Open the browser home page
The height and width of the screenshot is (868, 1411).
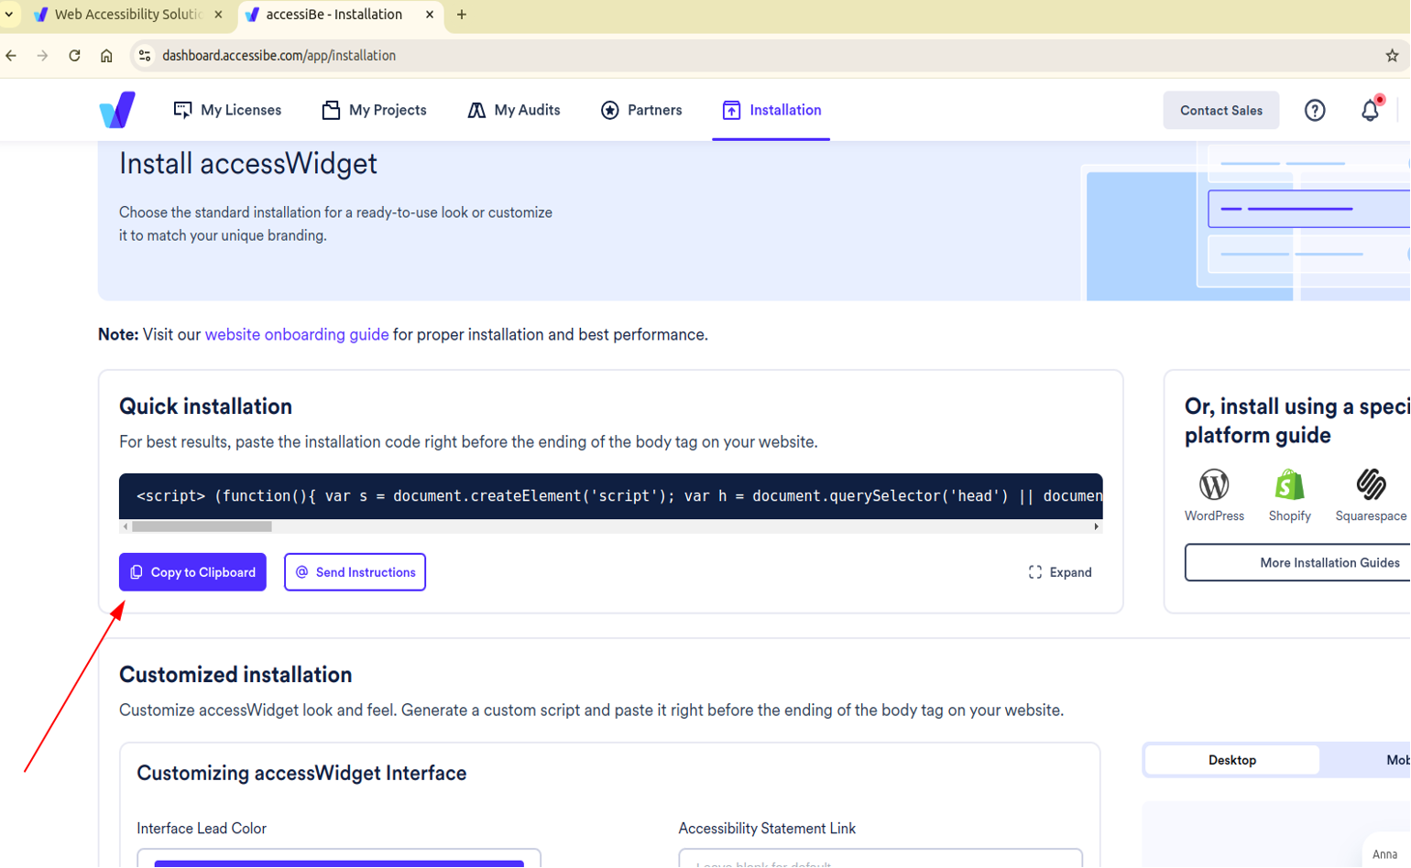(x=106, y=56)
